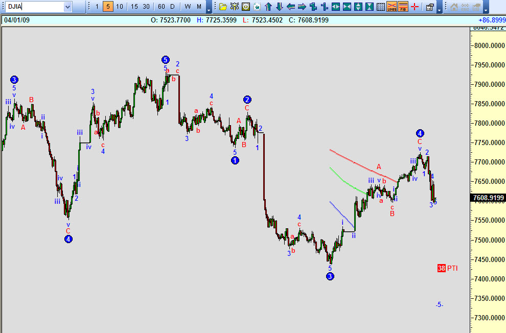The width and height of the screenshot is (506, 333).
Task: Toggle the highlighted 5-minute timeframe button
Action: [108, 7]
